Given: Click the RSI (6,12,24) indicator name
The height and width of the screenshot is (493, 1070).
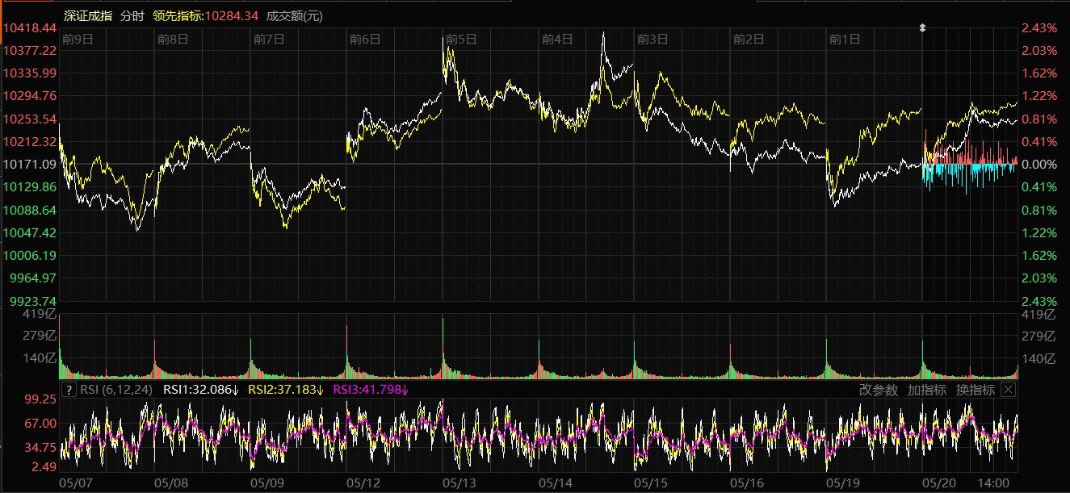Looking at the screenshot, I should click(116, 390).
